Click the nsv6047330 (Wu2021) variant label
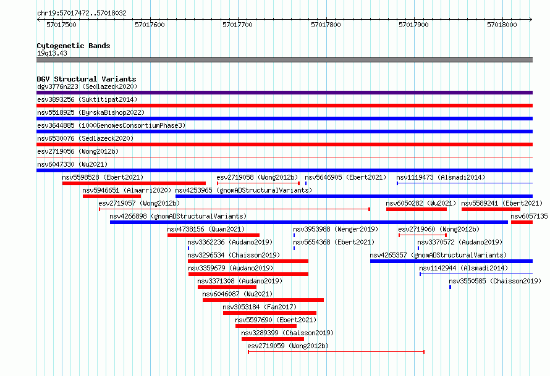The image size is (550, 376). (72, 164)
